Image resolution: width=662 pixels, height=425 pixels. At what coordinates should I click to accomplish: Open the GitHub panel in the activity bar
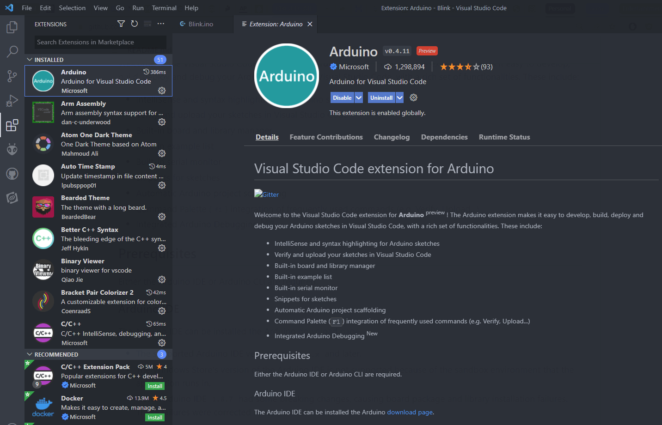point(12,174)
